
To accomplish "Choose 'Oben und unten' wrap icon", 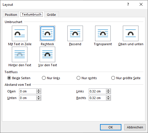I will click(131, 33).
